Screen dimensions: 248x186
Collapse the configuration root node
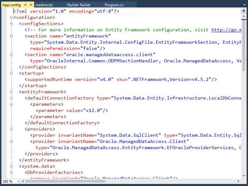[11, 17]
